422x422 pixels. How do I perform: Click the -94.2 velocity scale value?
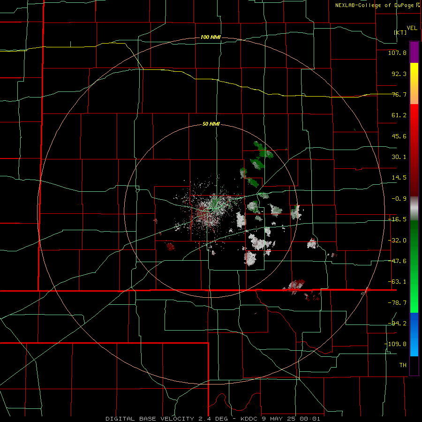[x=397, y=323]
